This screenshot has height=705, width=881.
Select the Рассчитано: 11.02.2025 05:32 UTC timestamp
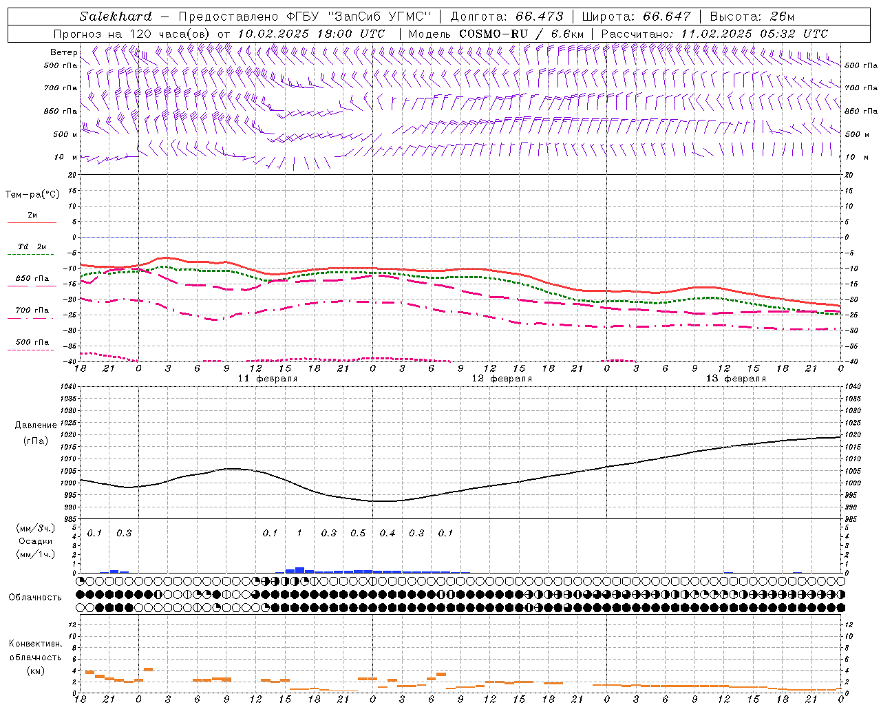click(714, 34)
